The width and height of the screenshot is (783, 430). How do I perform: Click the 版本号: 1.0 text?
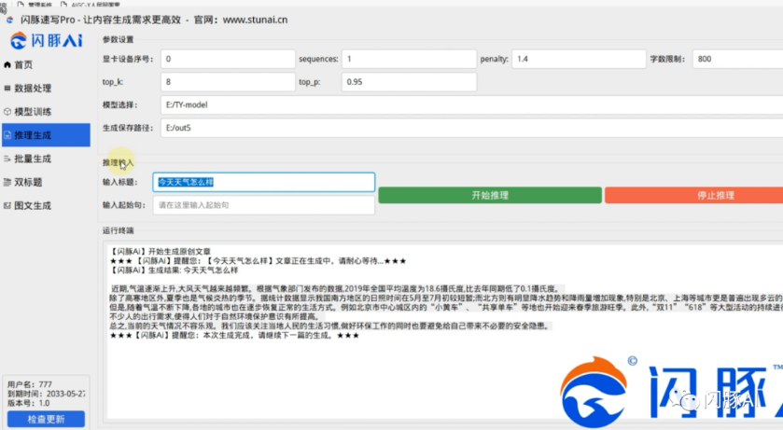pyautogui.click(x=28, y=403)
